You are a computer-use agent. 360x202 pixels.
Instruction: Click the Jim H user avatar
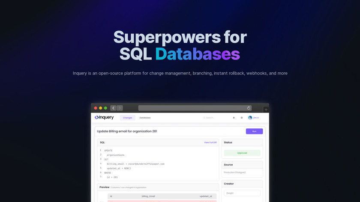coord(250,118)
